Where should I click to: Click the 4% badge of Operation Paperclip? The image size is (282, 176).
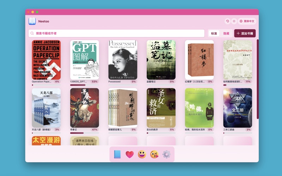pos(57,82)
